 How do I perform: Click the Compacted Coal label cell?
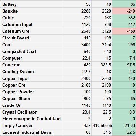tap(32, 51)
